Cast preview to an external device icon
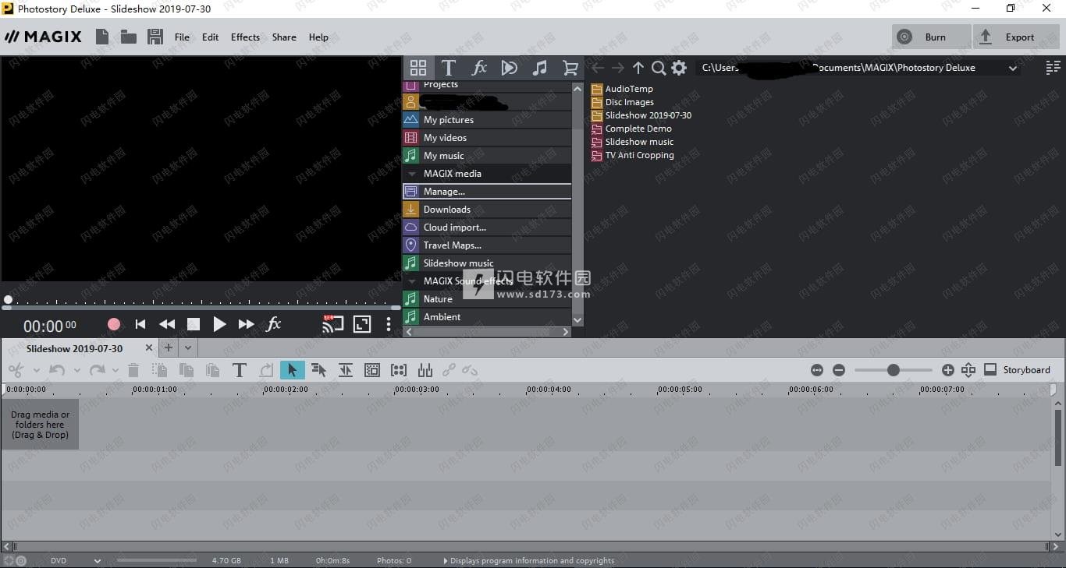 (333, 324)
